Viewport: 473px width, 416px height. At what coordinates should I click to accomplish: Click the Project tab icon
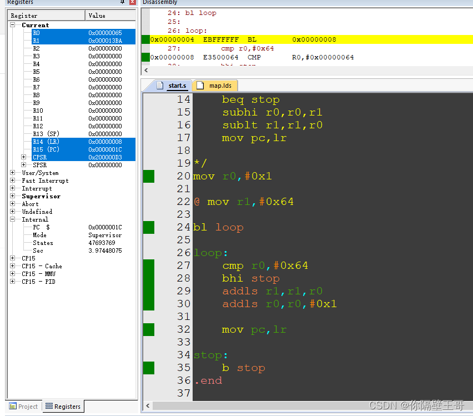(13, 407)
